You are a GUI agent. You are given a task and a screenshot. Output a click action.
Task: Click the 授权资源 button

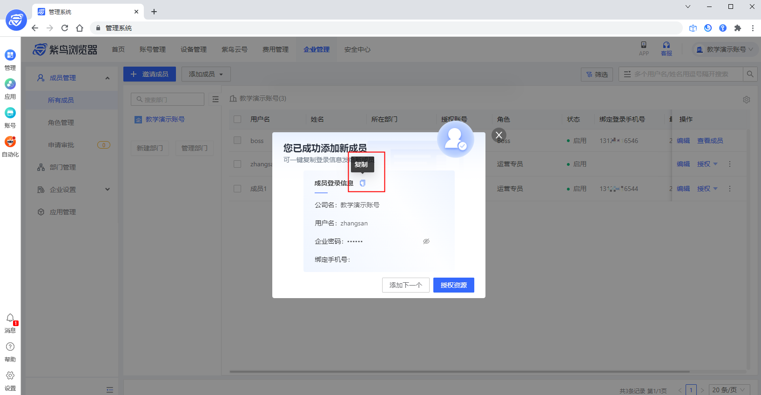pos(453,285)
